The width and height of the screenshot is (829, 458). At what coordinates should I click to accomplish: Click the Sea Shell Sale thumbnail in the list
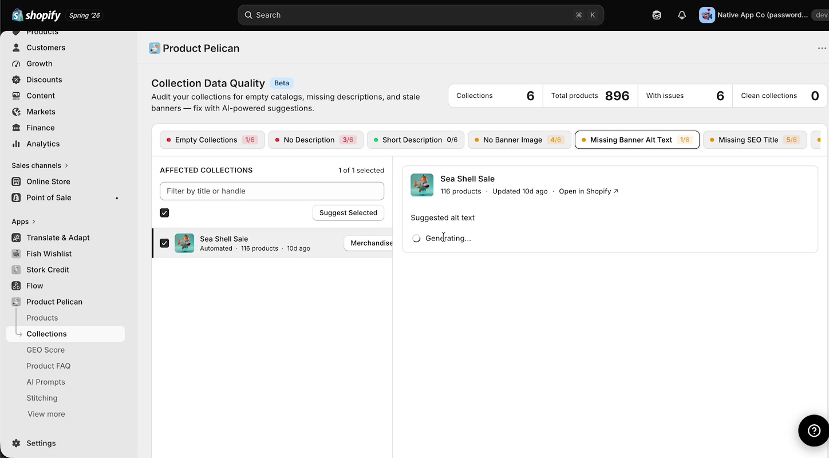point(184,243)
